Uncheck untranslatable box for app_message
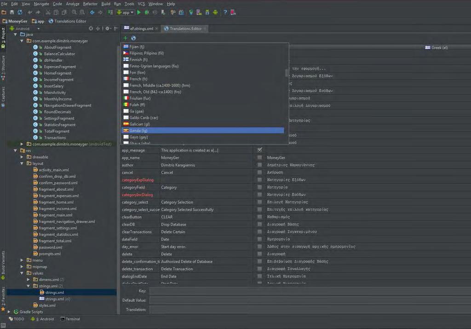Screen dimensions: 471x329 pos(259,150)
